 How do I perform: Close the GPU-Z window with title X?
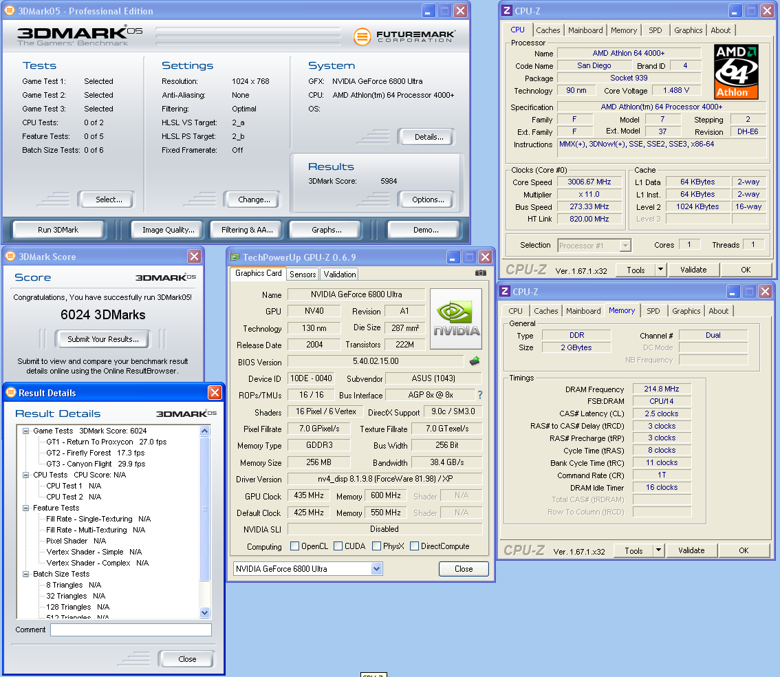coord(485,257)
